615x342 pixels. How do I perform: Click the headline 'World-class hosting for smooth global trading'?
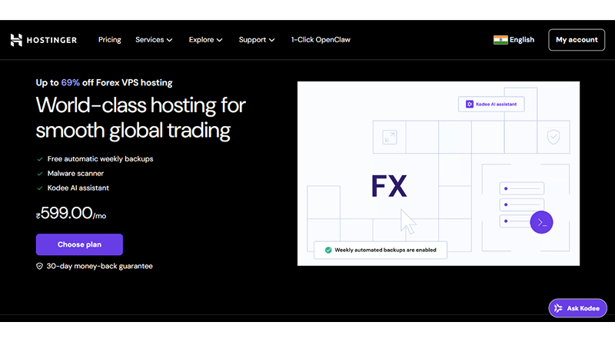coord(141,118)
